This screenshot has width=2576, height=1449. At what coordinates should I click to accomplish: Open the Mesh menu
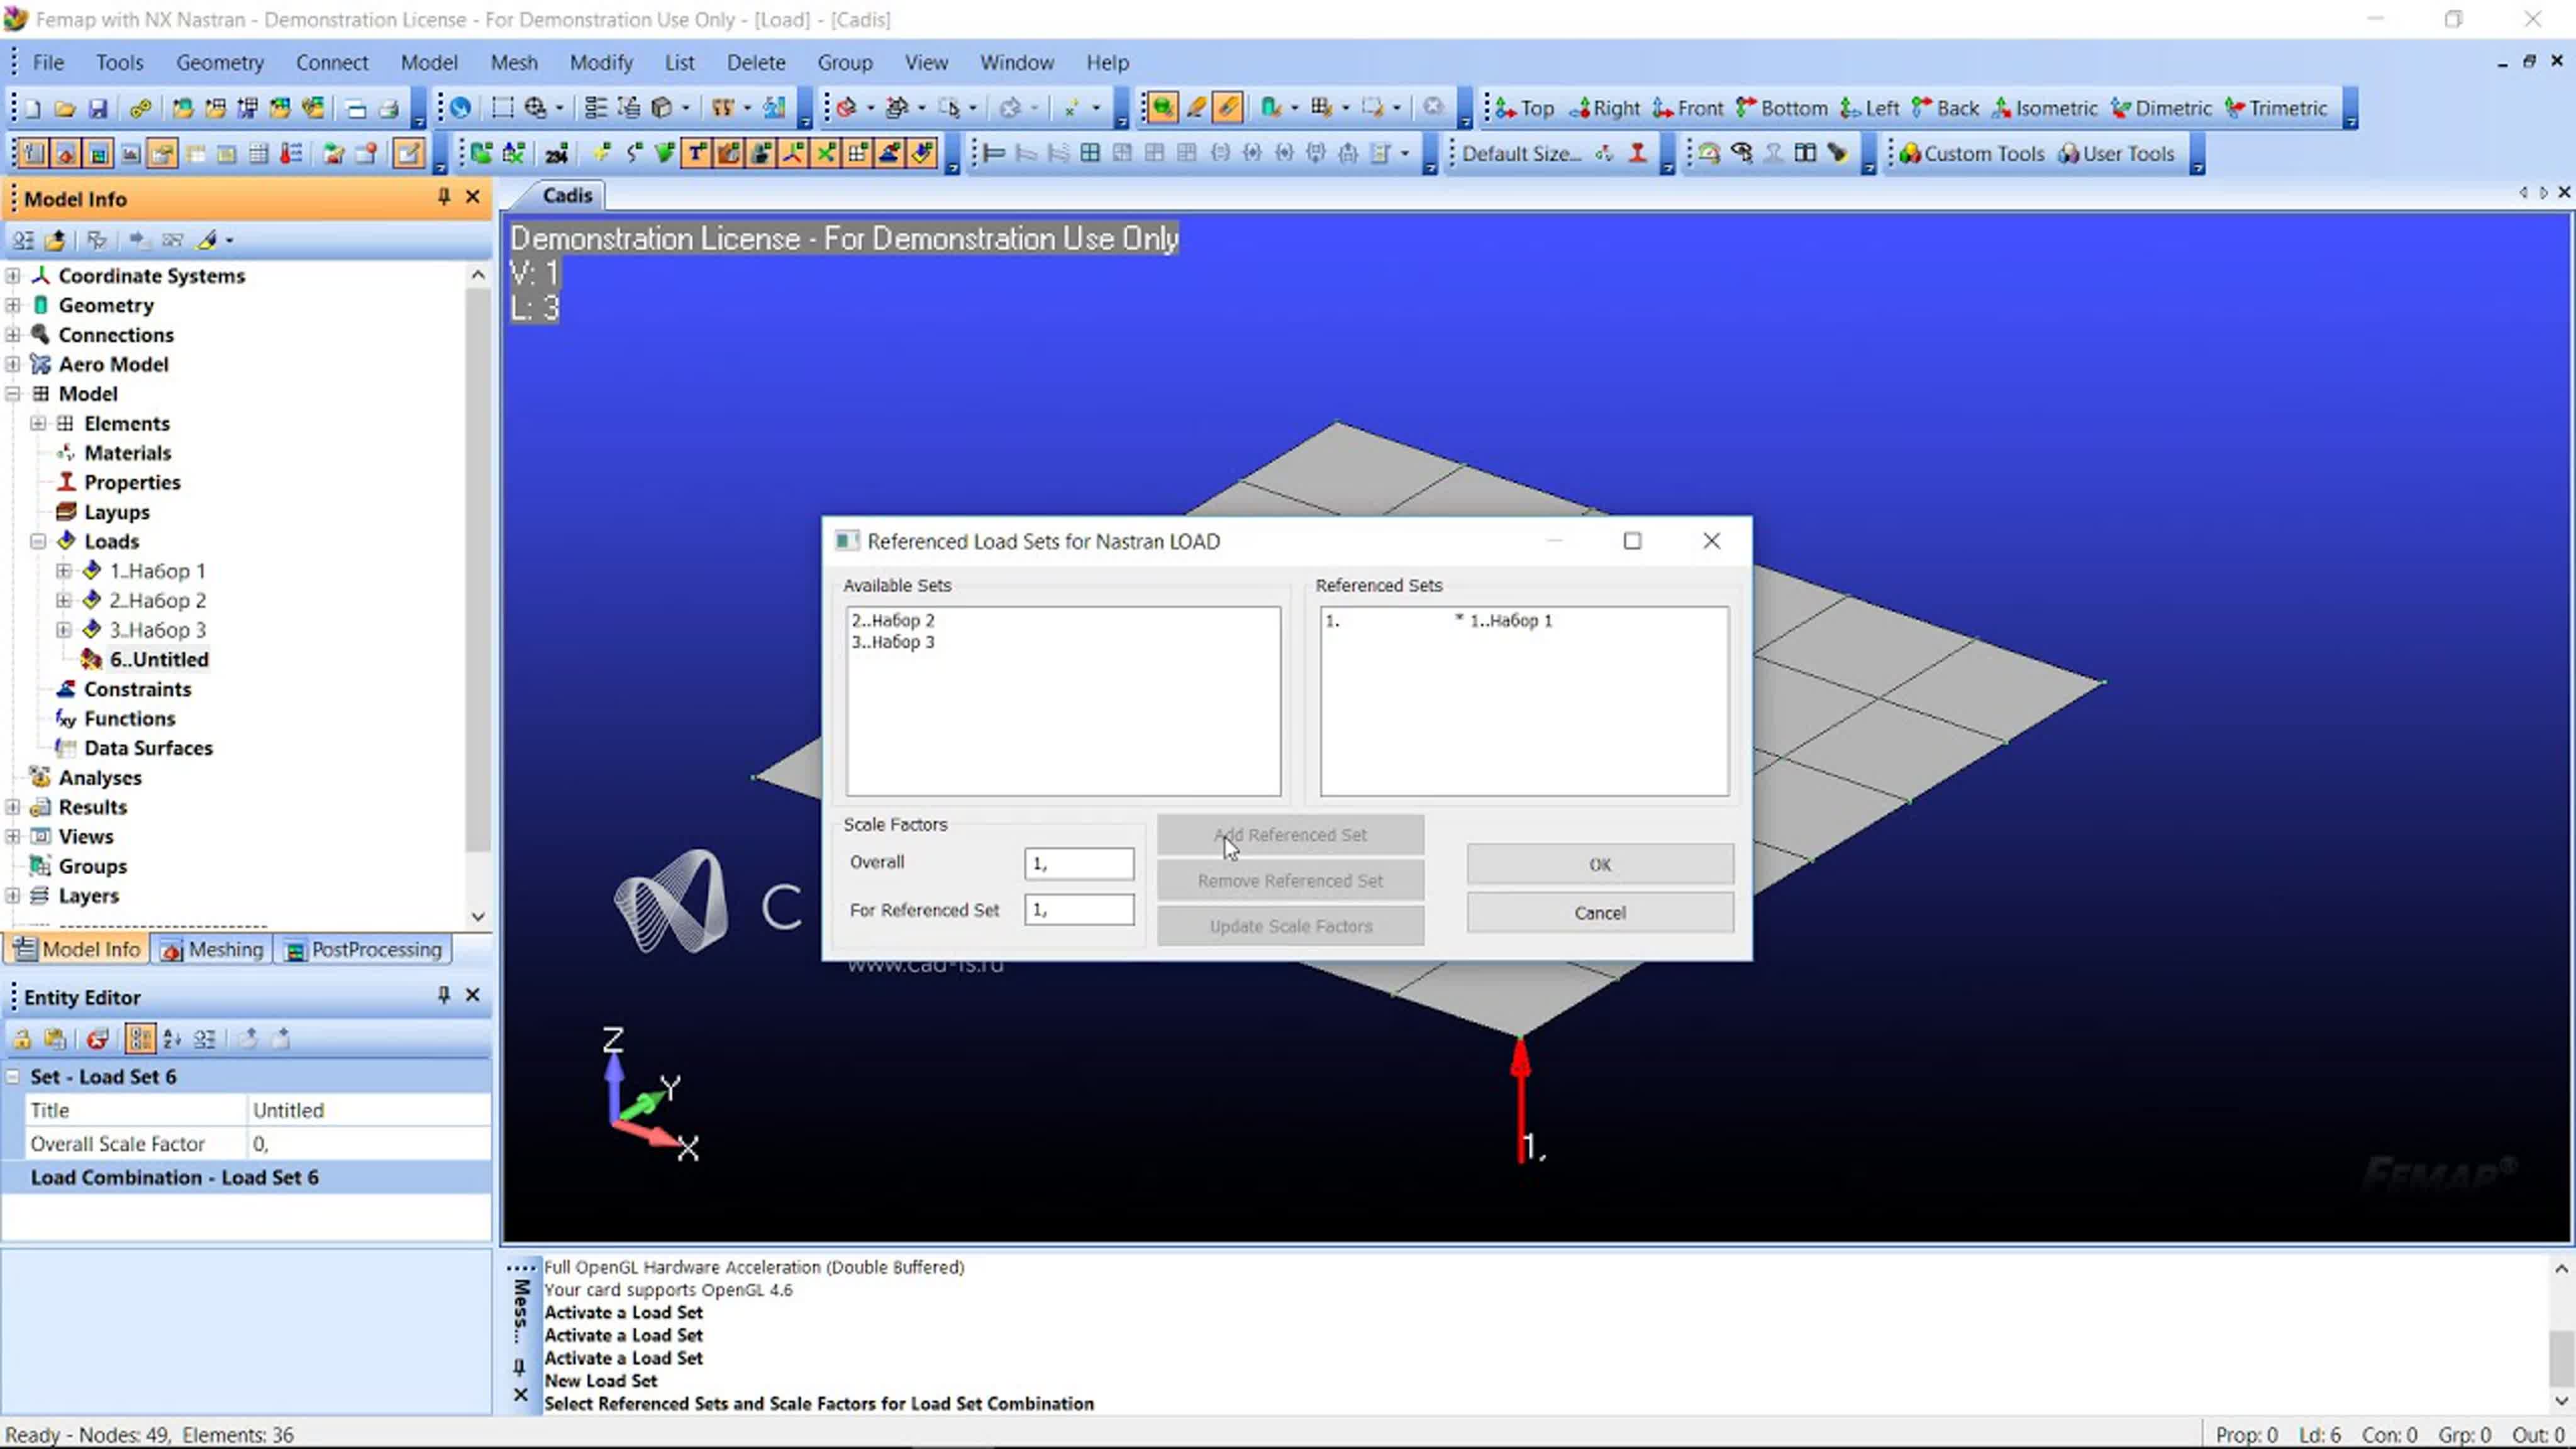(x=514, y=62)
